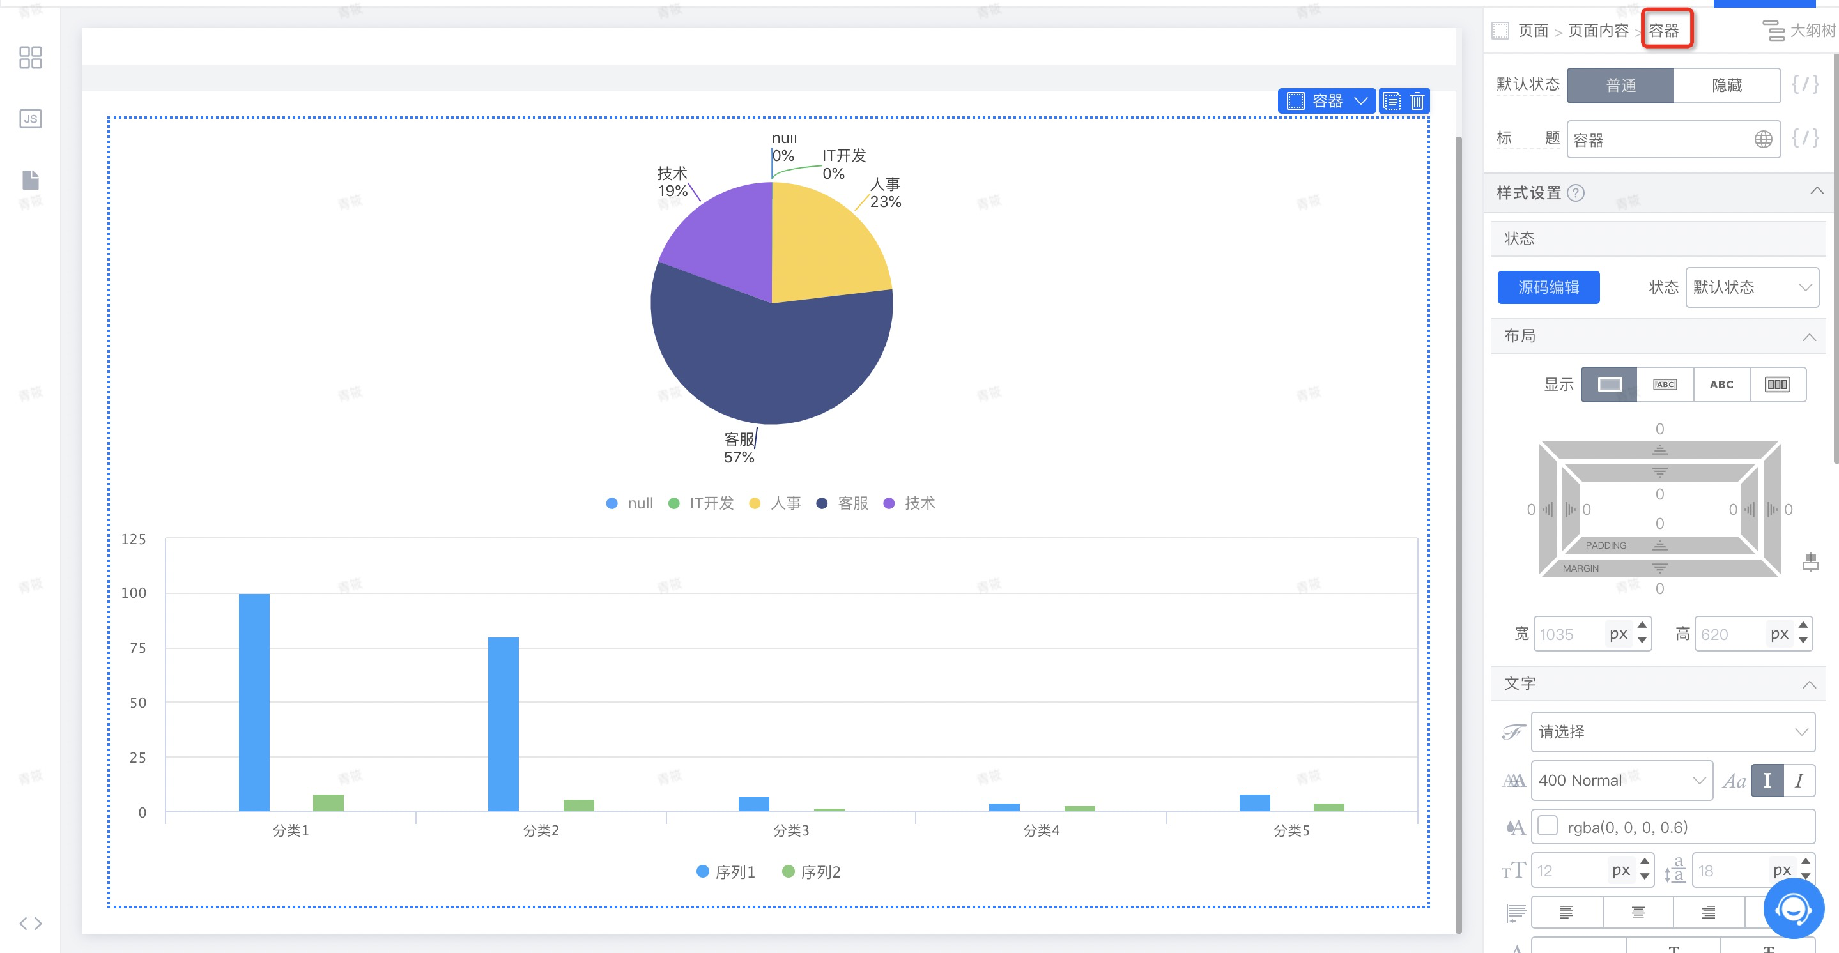
Task: Click the page document sidebar icon
Action: (30, 180)
